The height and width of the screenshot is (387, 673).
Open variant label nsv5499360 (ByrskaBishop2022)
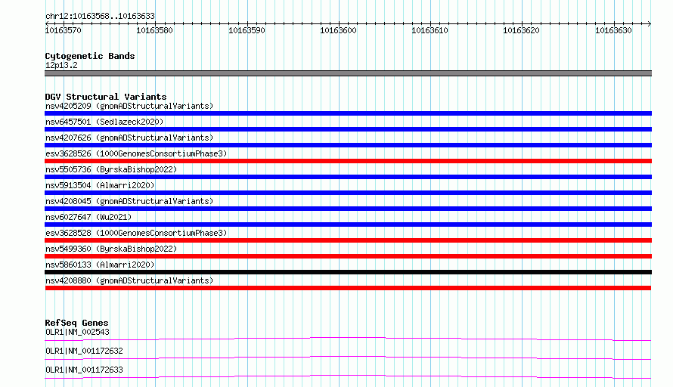(111, 249)
